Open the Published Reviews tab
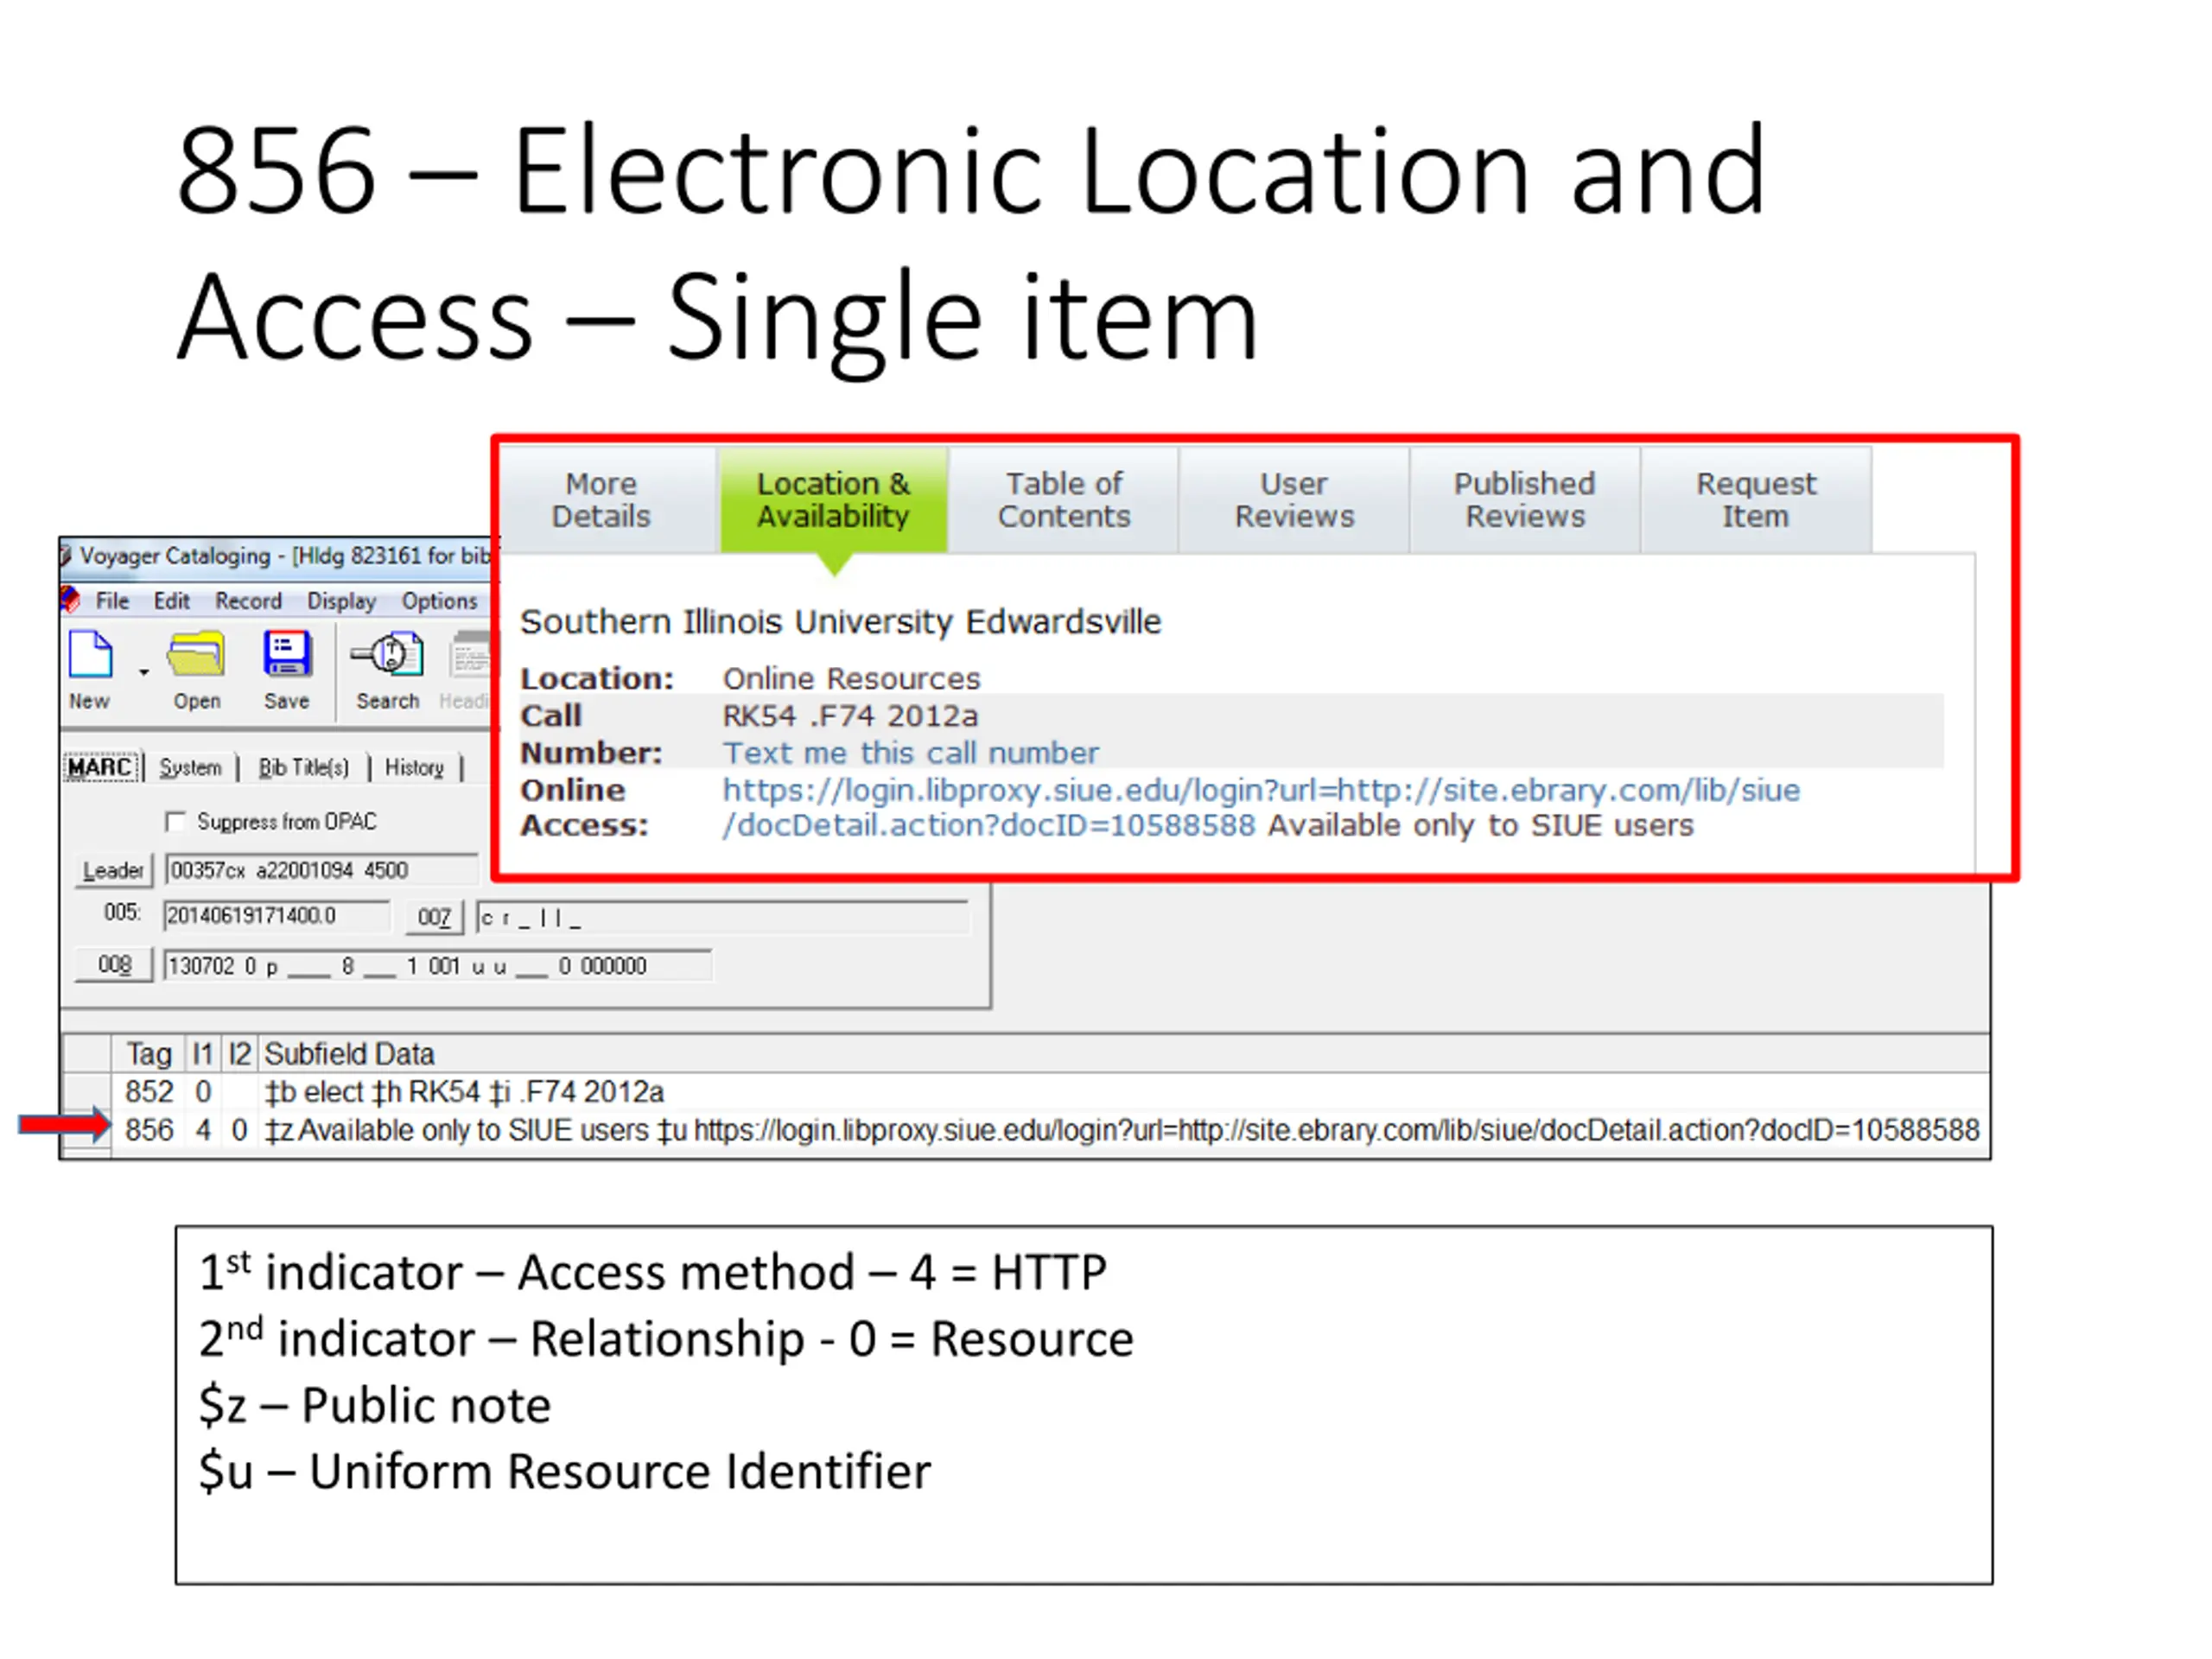Screen dimensions: 2212x1659 (x=1525, y=500)
